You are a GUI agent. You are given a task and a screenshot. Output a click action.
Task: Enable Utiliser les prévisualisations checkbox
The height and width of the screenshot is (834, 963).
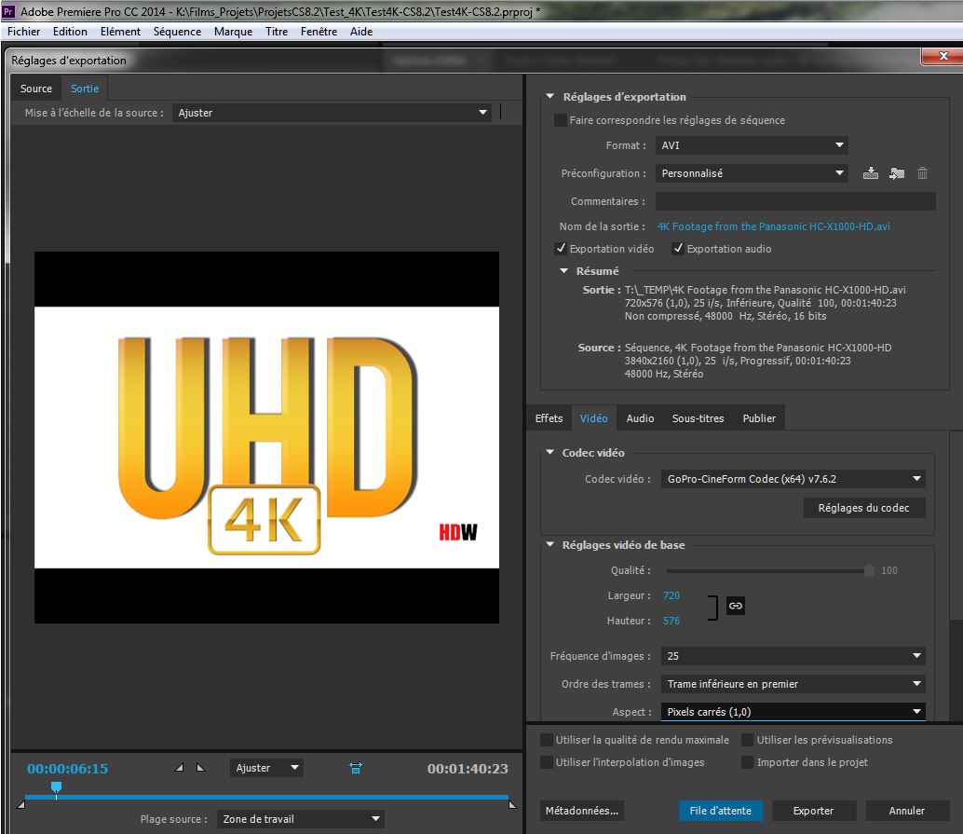[748, 739]
